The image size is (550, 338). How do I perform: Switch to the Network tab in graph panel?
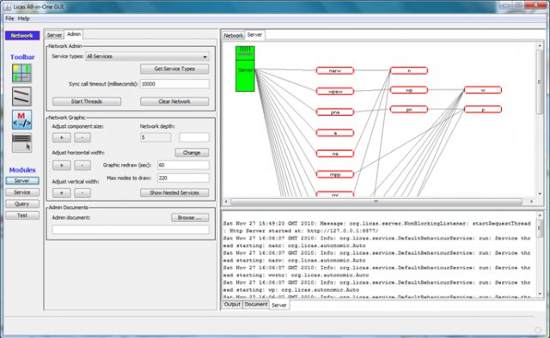(x=233, y=35)
